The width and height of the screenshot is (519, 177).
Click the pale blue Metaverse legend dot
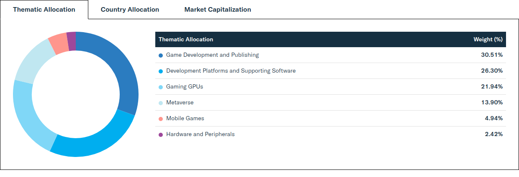161,103
